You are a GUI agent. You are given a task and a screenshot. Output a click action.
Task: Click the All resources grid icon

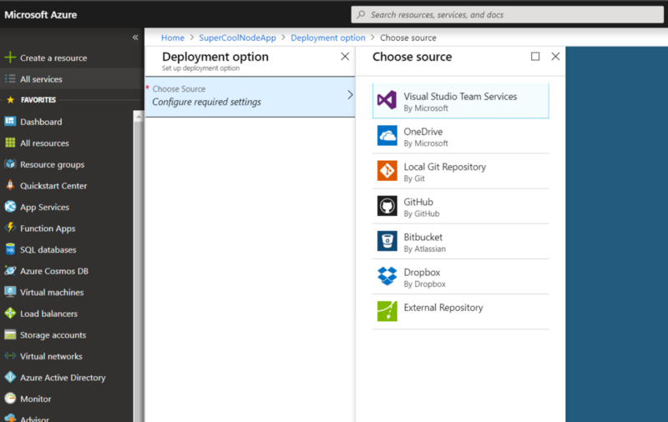point(10,143)
